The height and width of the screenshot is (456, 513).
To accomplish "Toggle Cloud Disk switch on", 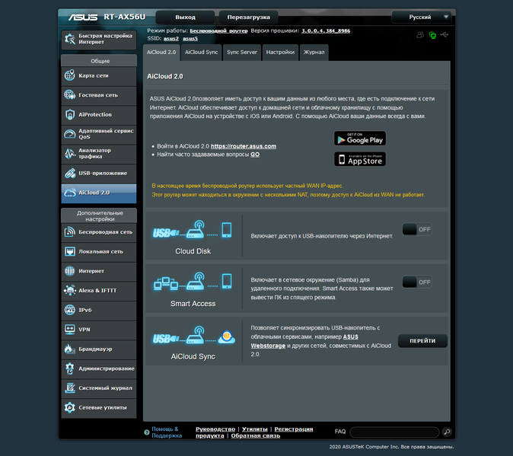I will pos(417,229).
